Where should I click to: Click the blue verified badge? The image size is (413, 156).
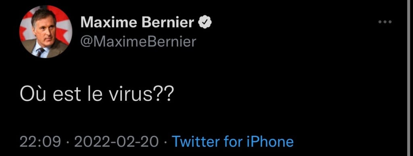(x=205, y=23)
